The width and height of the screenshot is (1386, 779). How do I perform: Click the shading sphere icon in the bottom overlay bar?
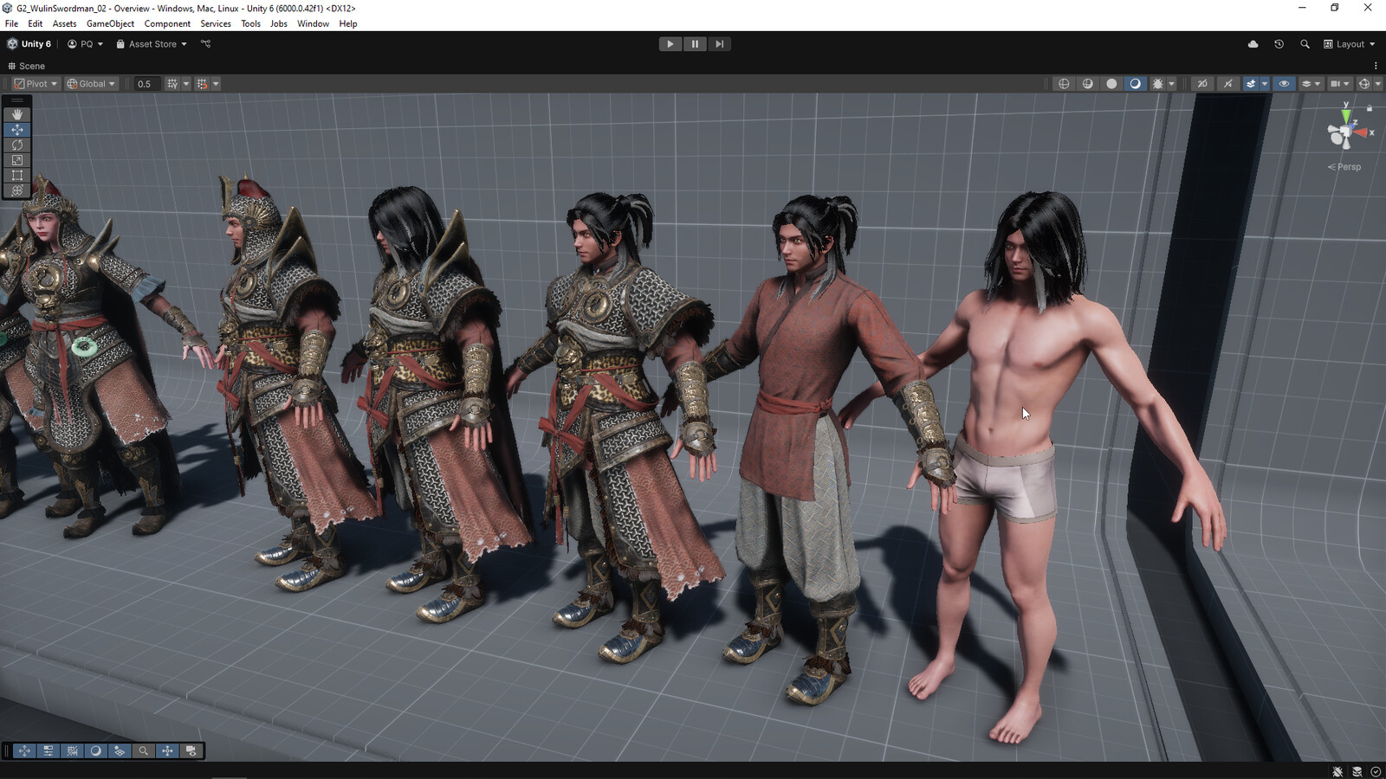(96, 750)
